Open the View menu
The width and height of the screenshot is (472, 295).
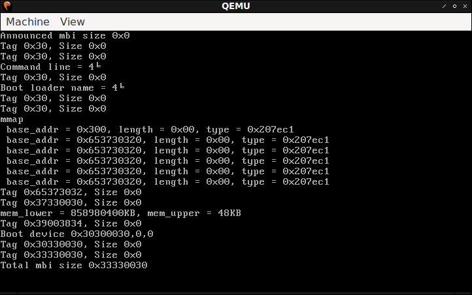click(73, 22)
